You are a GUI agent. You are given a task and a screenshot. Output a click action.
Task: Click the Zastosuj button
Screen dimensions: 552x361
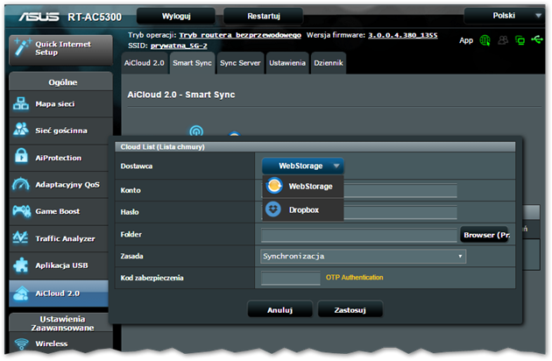[350, 310]
